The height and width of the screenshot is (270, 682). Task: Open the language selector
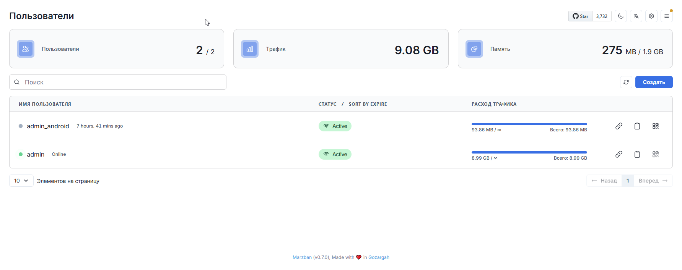click(636, 16)
